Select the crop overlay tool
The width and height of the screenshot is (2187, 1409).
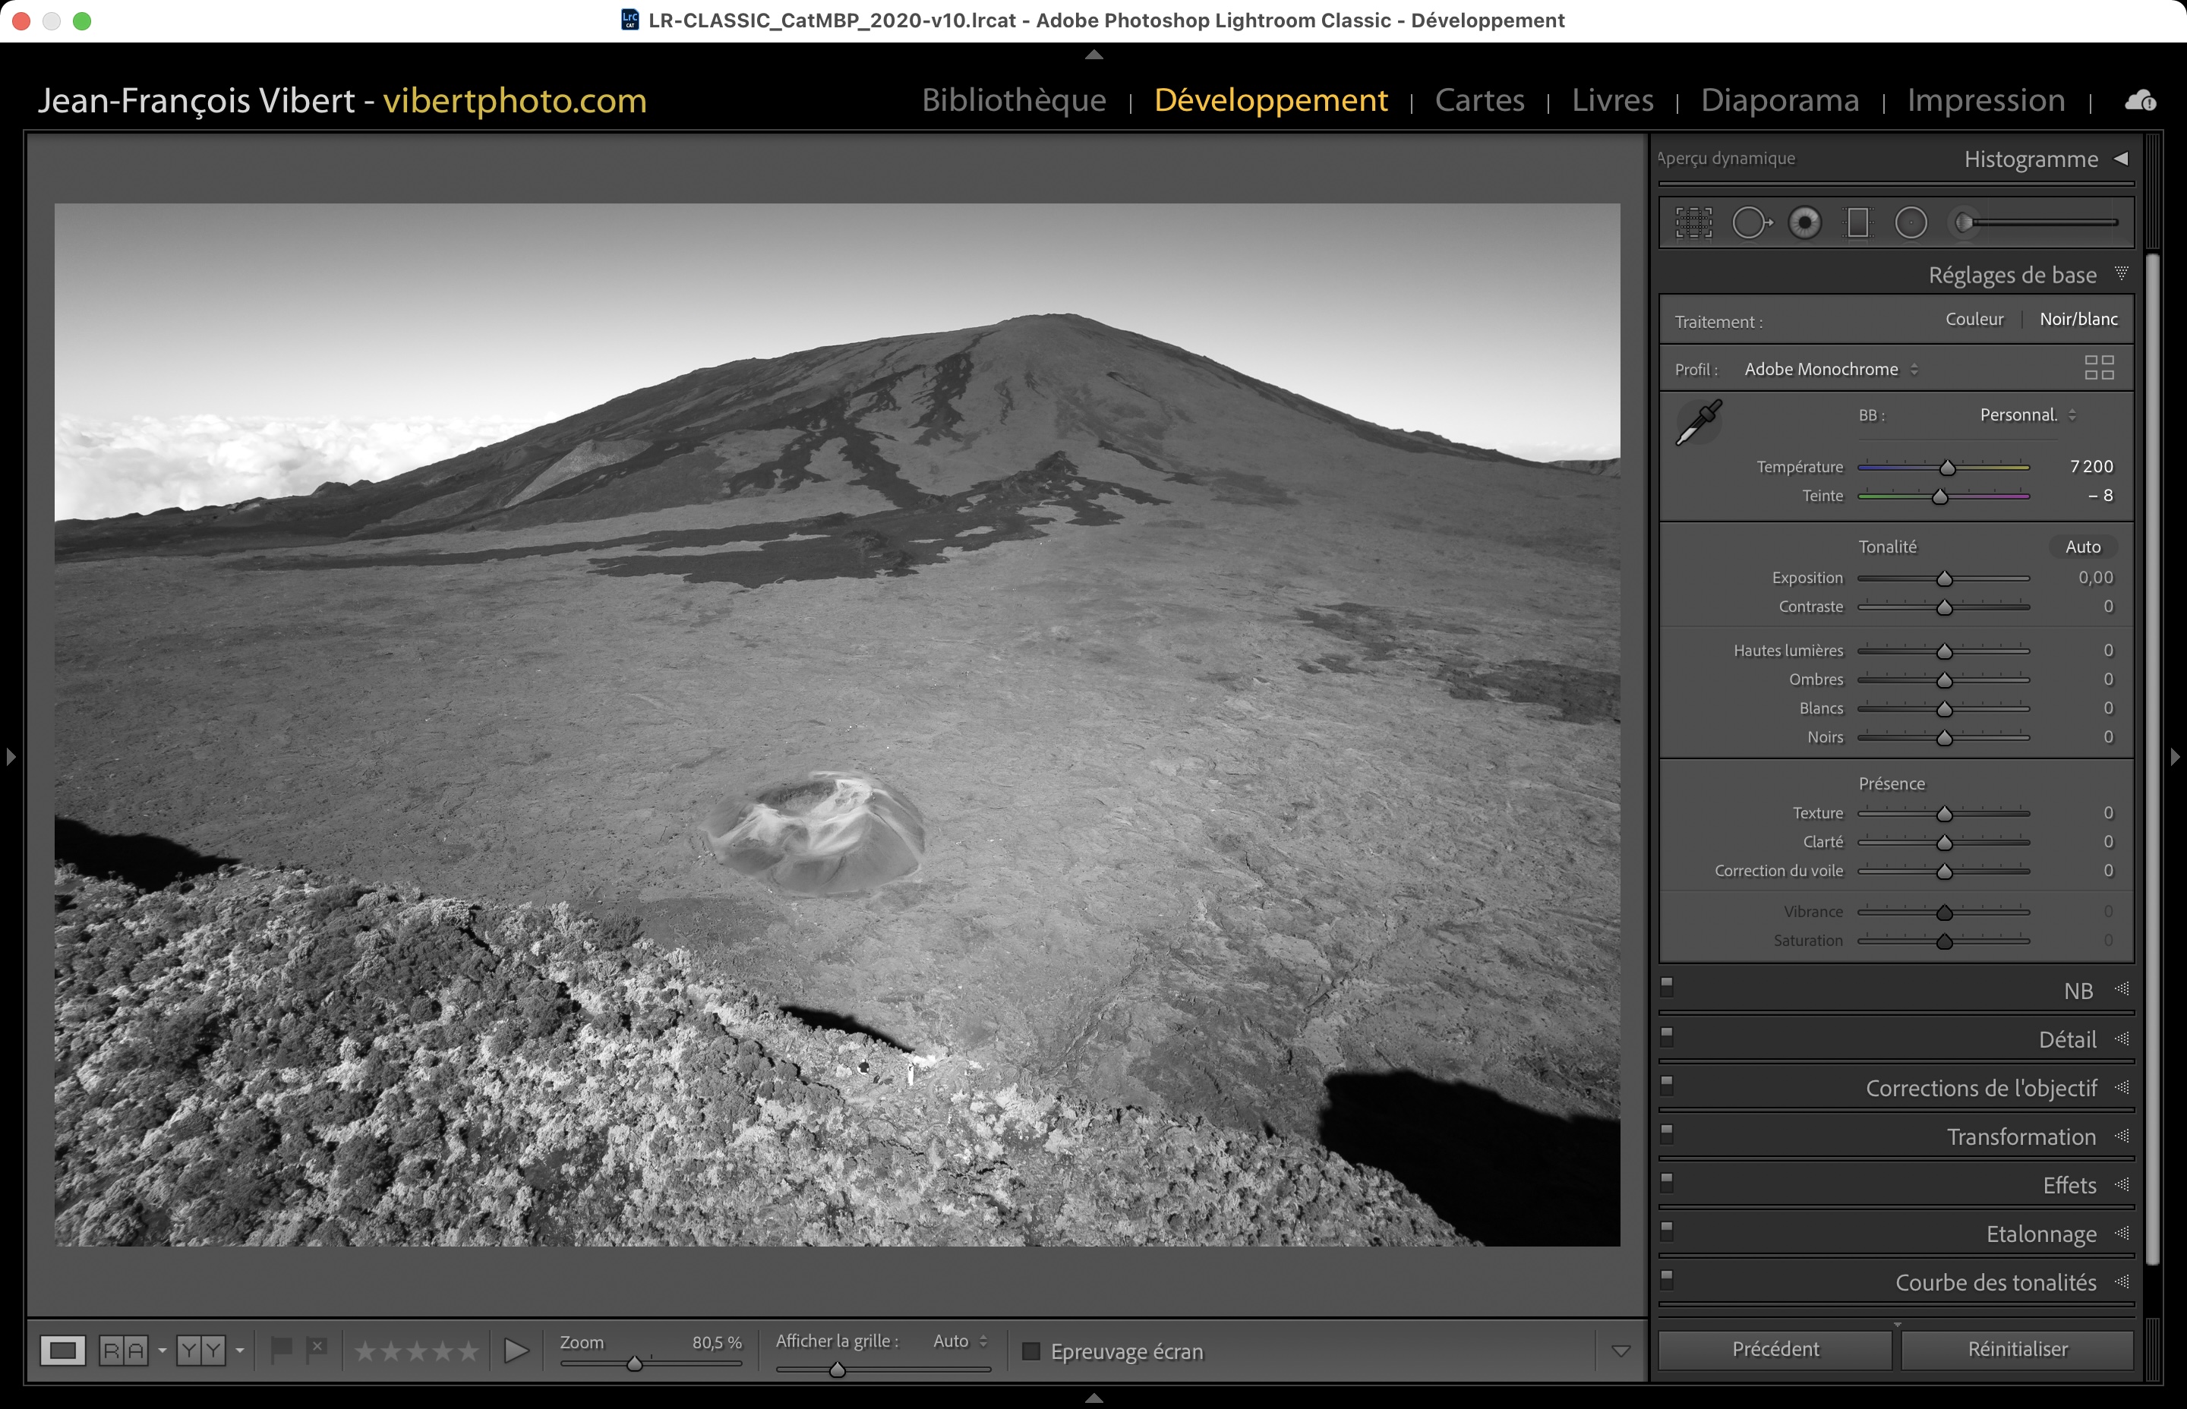coord(1693,222)
